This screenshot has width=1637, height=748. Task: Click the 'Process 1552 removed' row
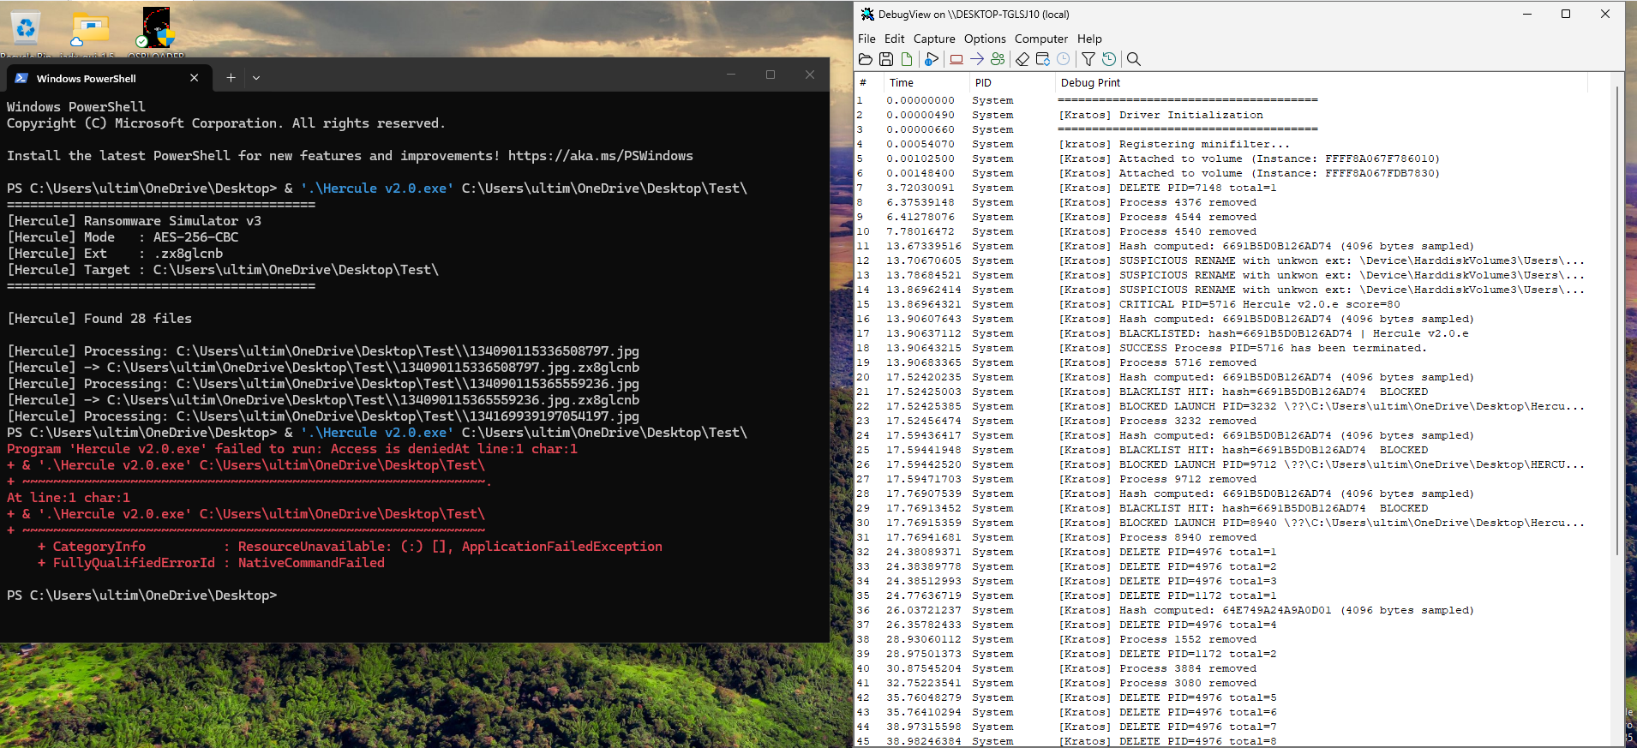[1234, 639]
